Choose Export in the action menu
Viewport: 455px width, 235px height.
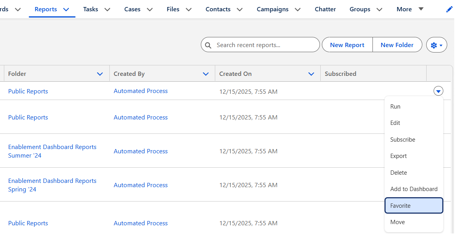[x=399, y=156]
